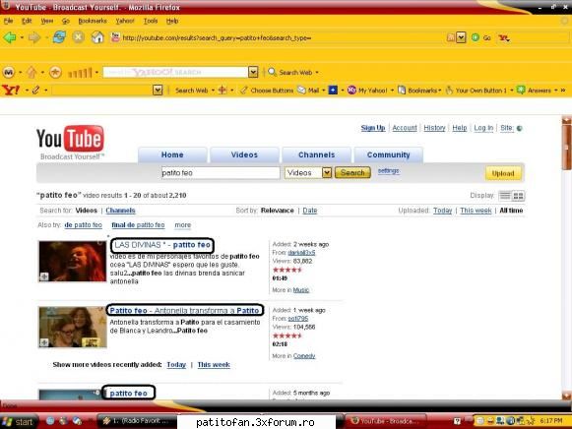Add Antonella transforma video to QuickList plus icon
The width and height of the screenshot is (572, 429).
tap(44, 342)
